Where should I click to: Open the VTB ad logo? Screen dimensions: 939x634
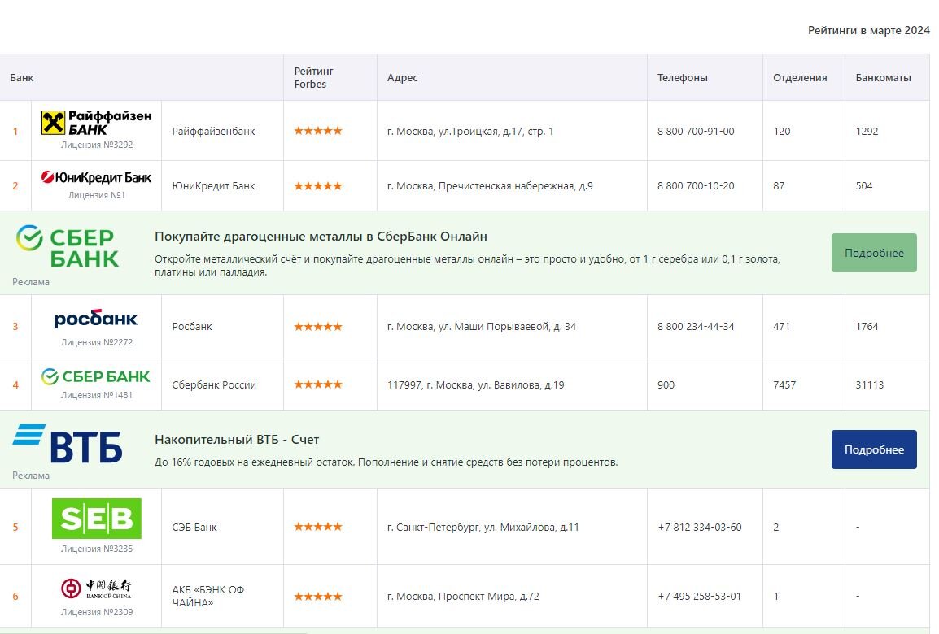pos(67,443)
